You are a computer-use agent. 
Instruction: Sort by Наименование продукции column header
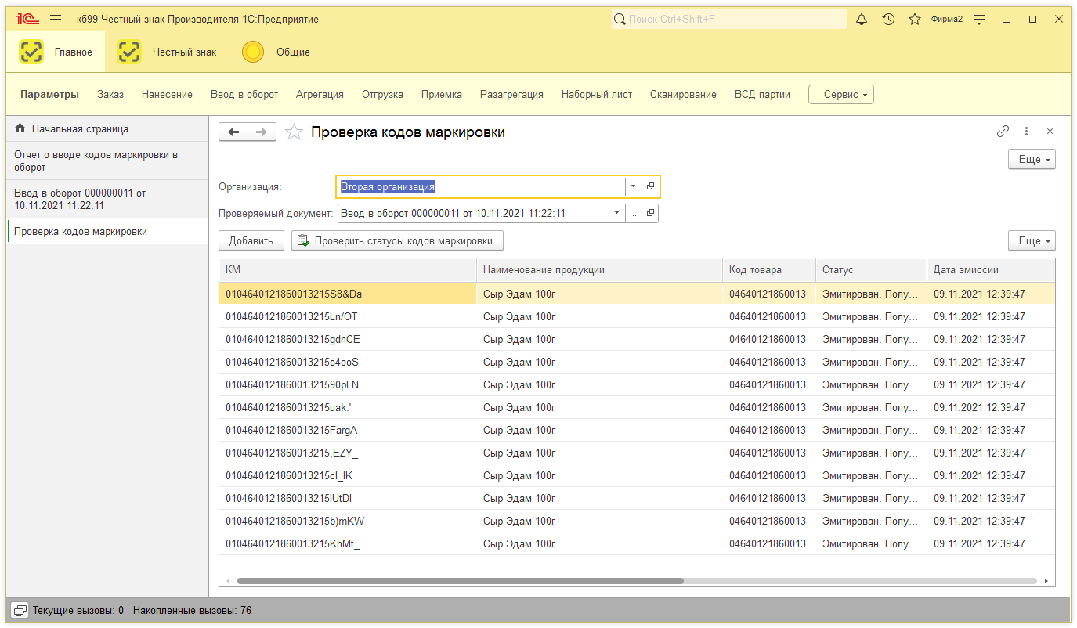599,269
